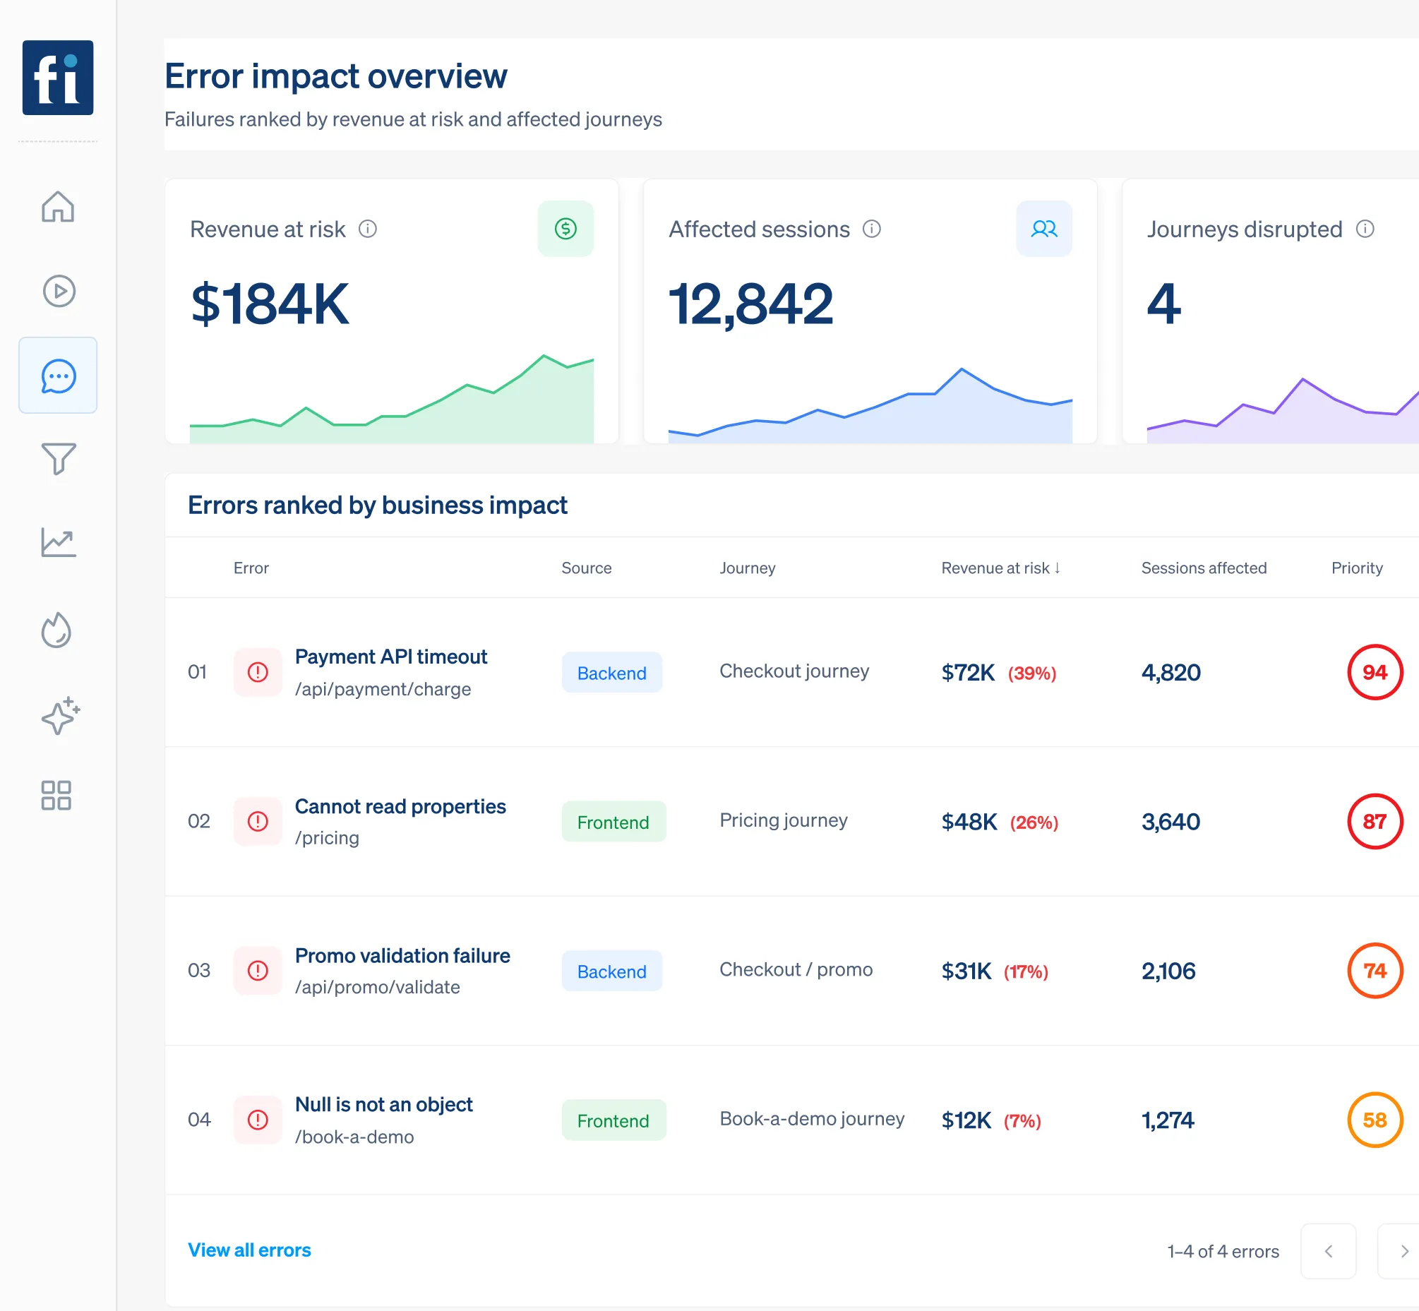Click Pricing journey cell
Image resolution: width=1419 pixels, height=1311 pixels.
click(x=784, y=820)
